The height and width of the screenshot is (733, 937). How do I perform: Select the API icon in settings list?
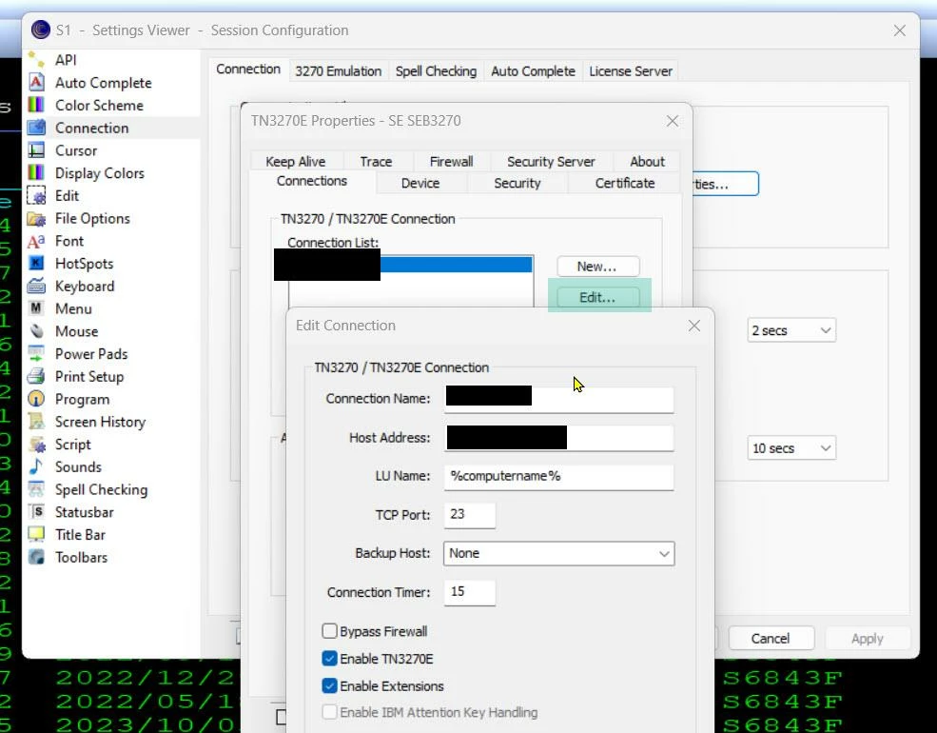pos(36,60)
